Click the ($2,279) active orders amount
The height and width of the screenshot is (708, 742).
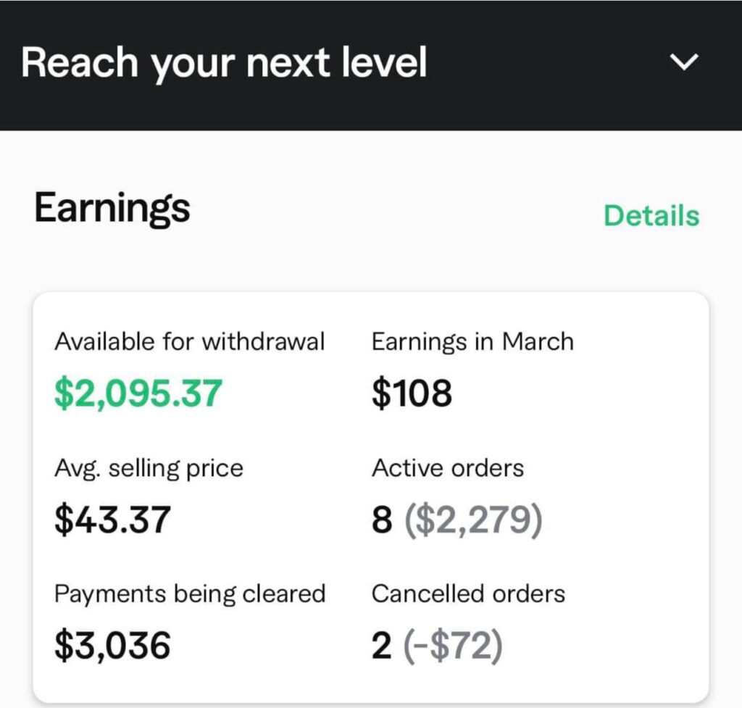click(x=472, y=520)
